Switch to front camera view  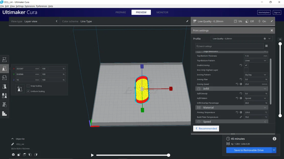click(19, 155)
